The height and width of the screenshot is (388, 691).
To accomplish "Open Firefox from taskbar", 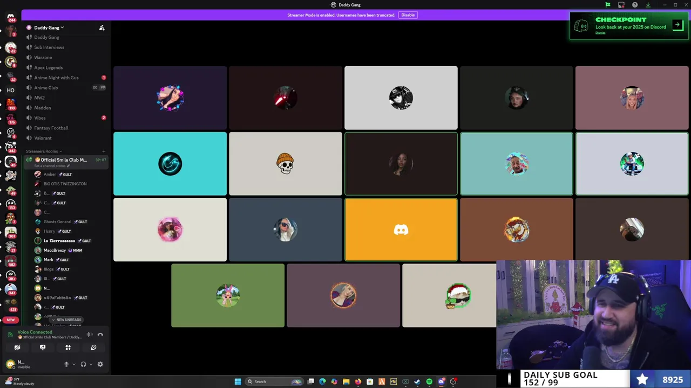I will point(358,382).
